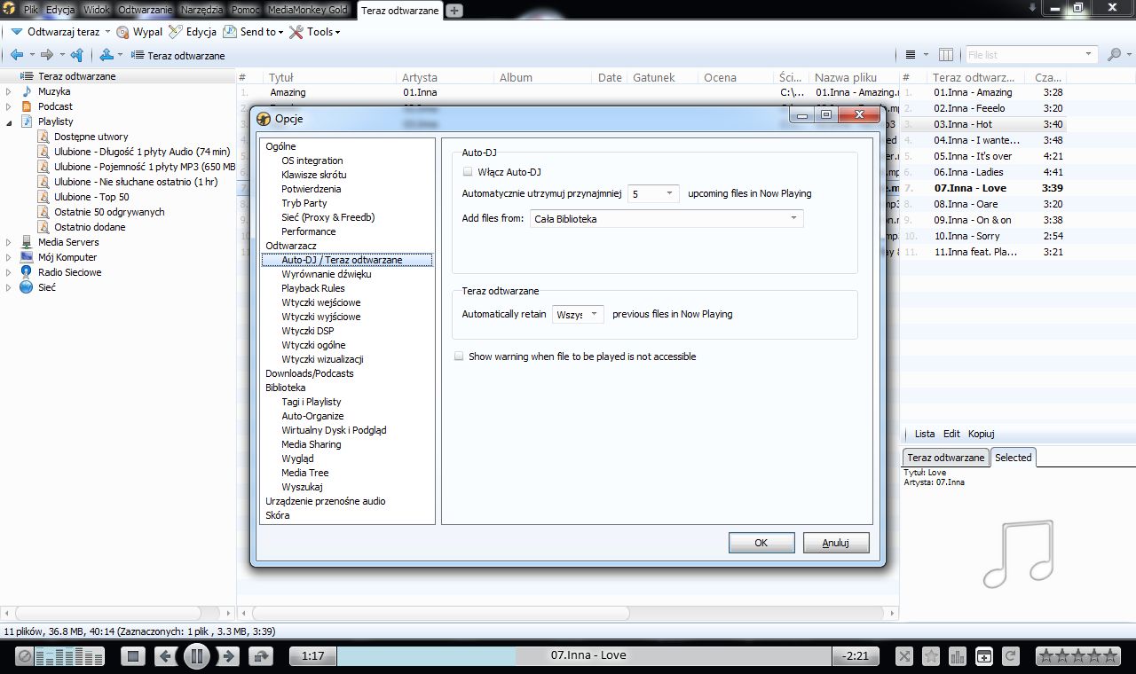1136x674 pixels.
Task: Open the Edycja tag editor toolbar icon
Action: click(x=175, y=32)
